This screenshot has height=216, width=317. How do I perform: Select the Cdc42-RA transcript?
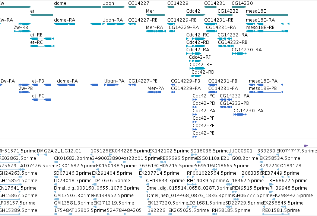(194, 54)
